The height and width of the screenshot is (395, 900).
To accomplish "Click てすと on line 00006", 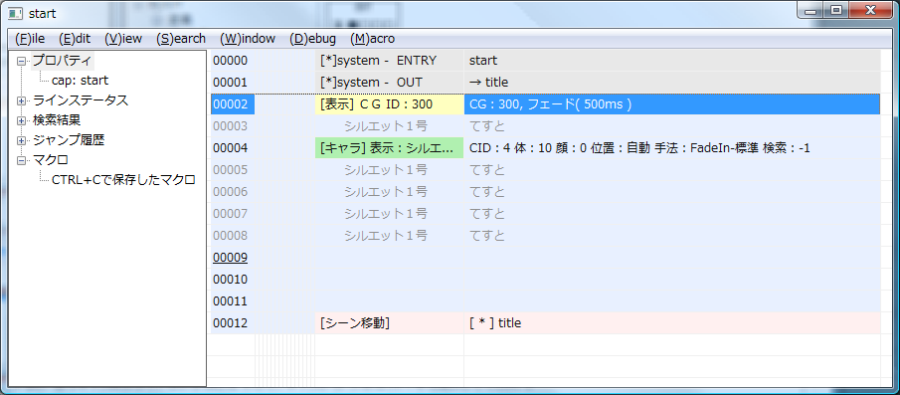I will pos(487,191).
